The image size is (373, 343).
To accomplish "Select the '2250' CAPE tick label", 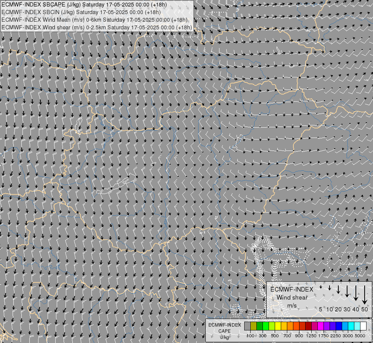I will click(336, 336).
